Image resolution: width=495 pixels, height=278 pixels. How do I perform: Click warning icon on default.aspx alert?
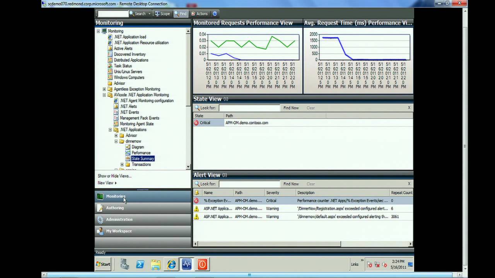[x=196, y=217]
